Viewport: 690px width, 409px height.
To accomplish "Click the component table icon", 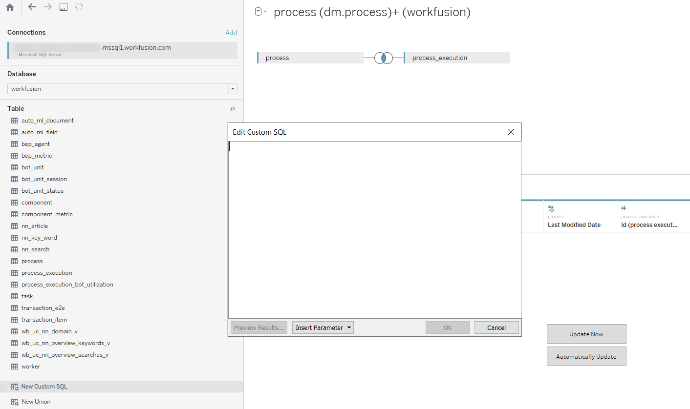I will (x=14, y=203).
